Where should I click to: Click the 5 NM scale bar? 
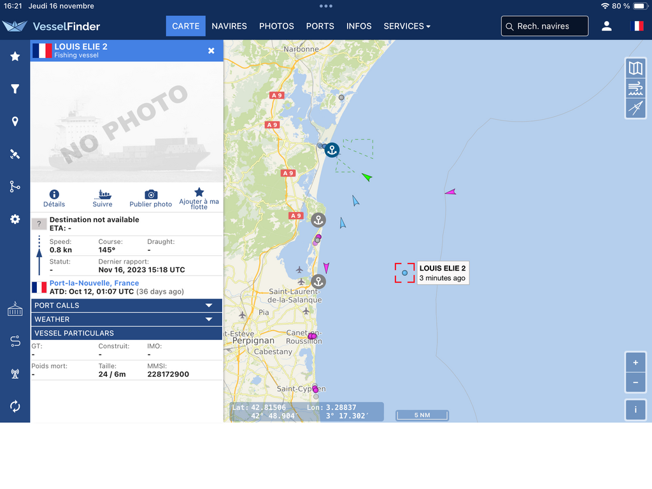click(422, 415)
